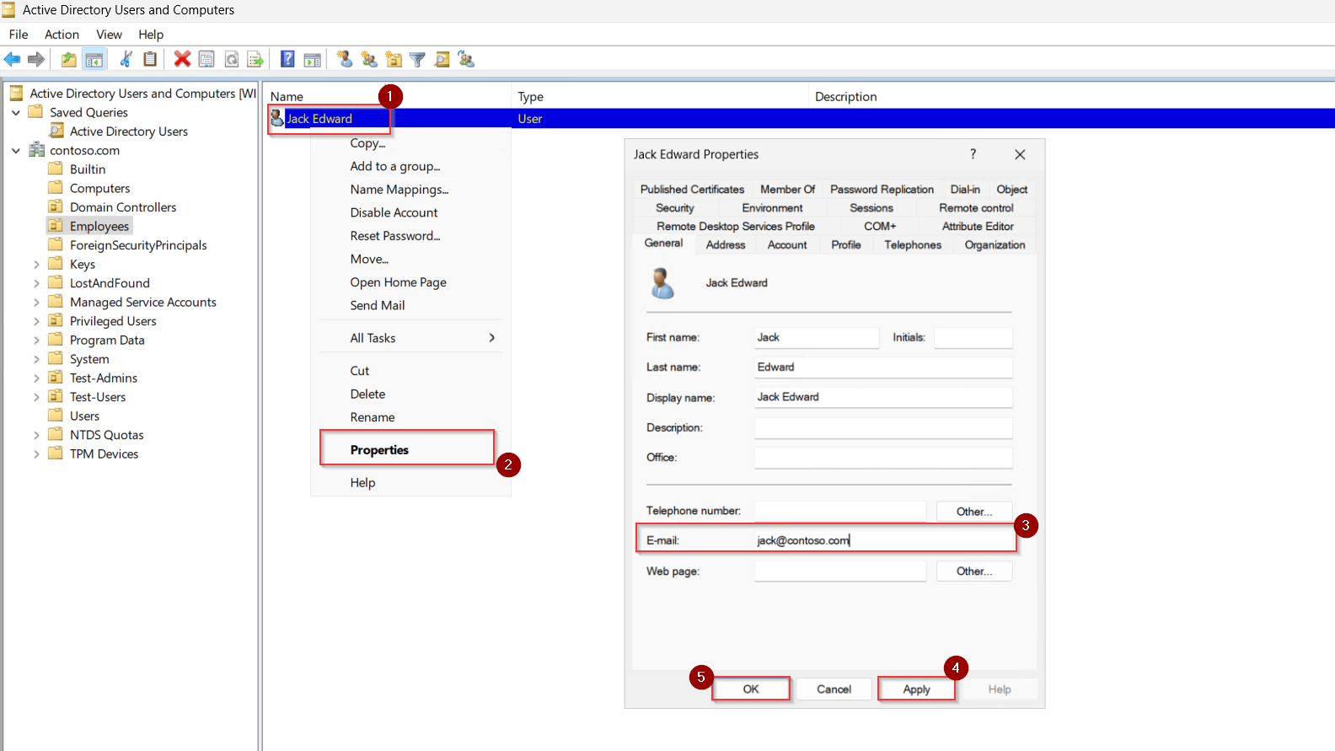Screen dimensions: 1335x751
Task: Click the Paste clipboard toolbar icon
Action: 150,59
